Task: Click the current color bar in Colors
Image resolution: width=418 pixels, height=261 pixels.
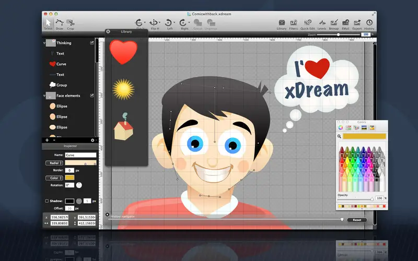Action: [364, 136]
